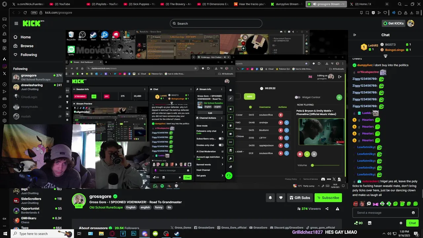The width and height of the screenshot is (423, 238).
Task: Open chat settings gear icon
Action: pyautogui.click(x=401, y=223)
